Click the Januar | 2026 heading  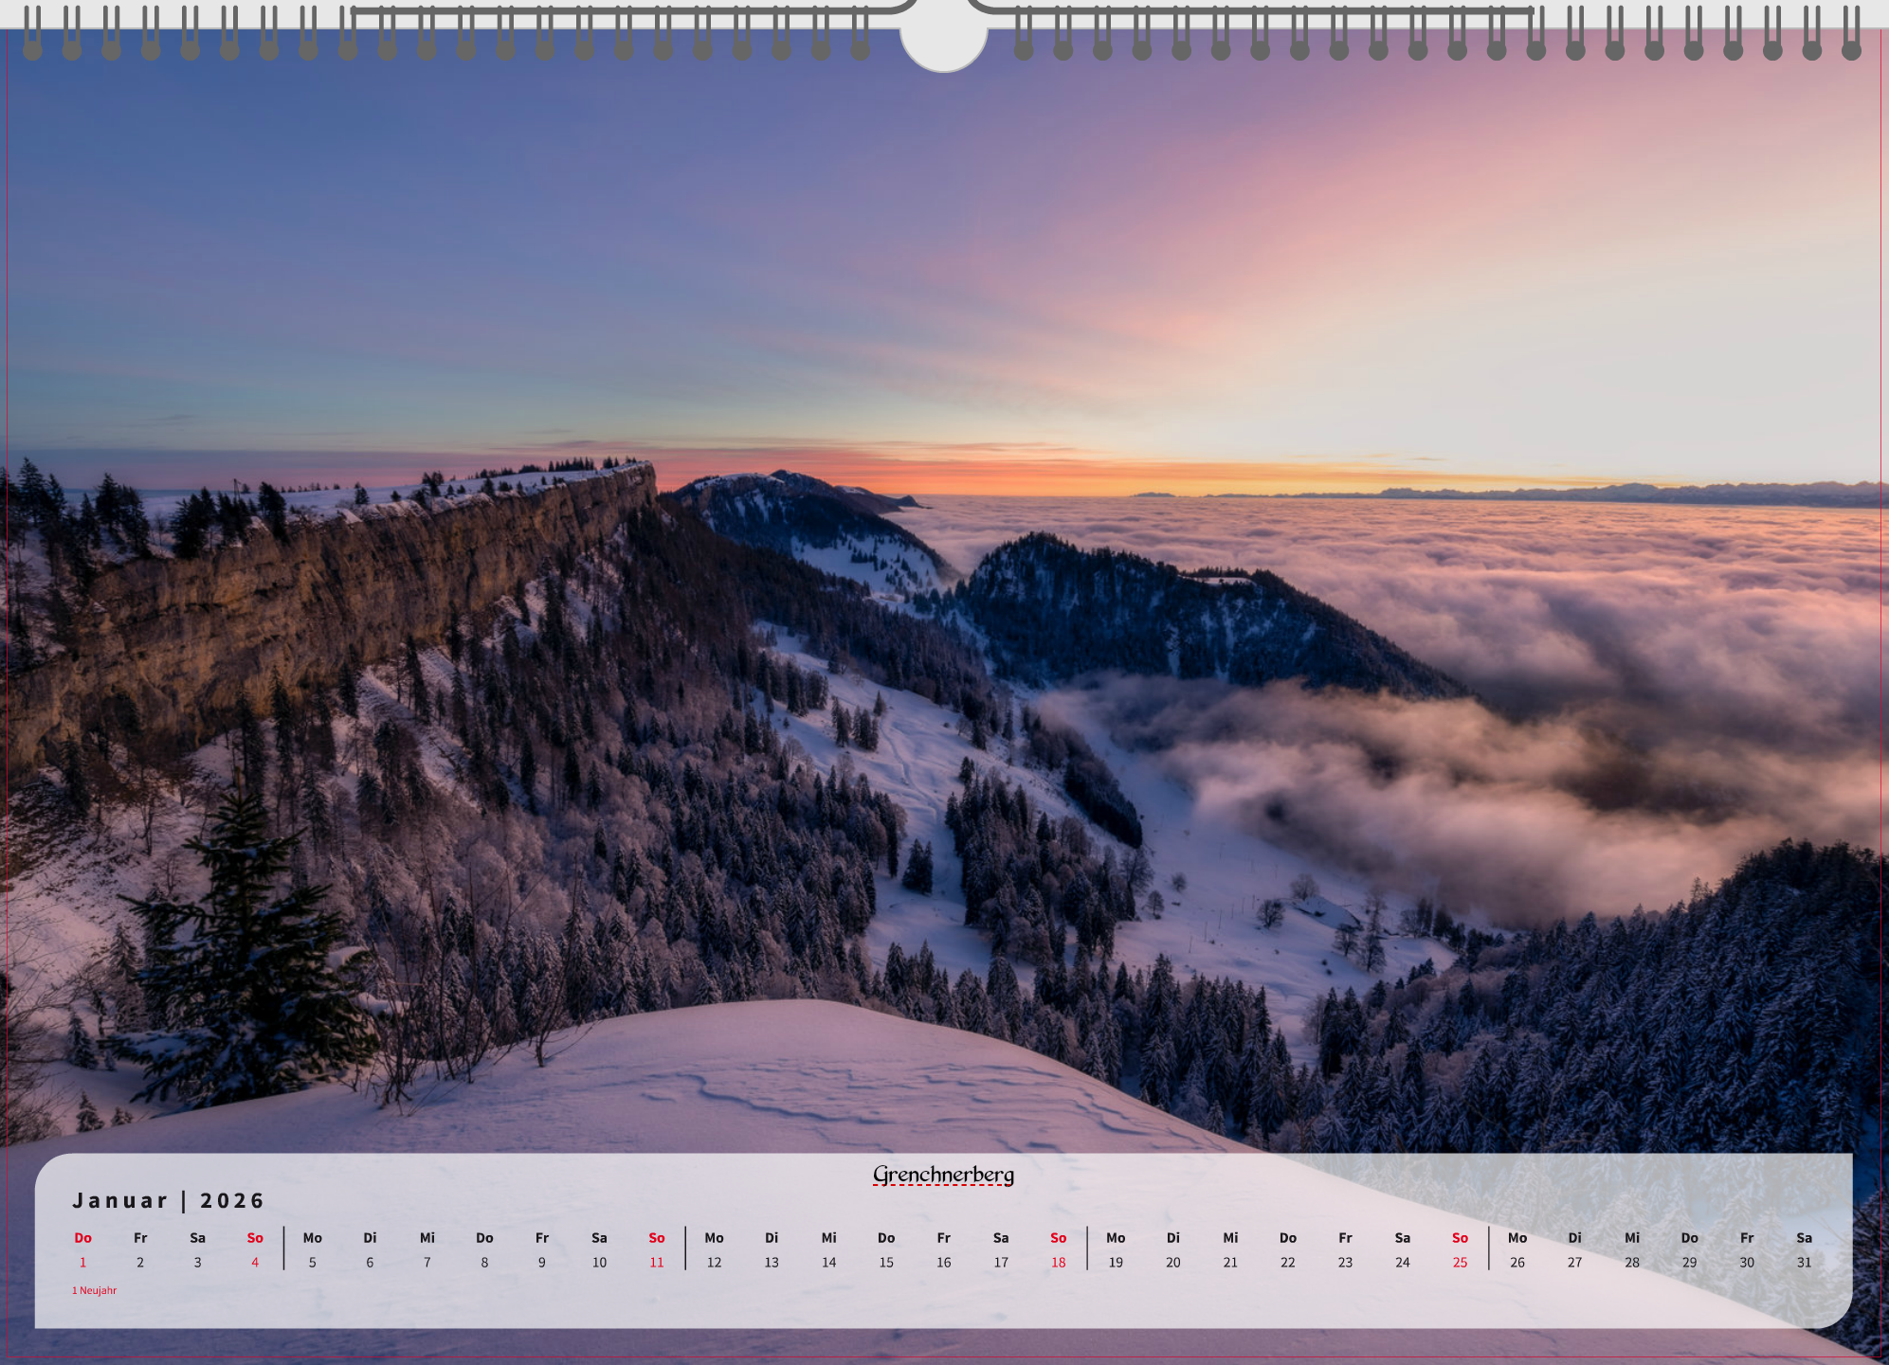pos(169,1201)
